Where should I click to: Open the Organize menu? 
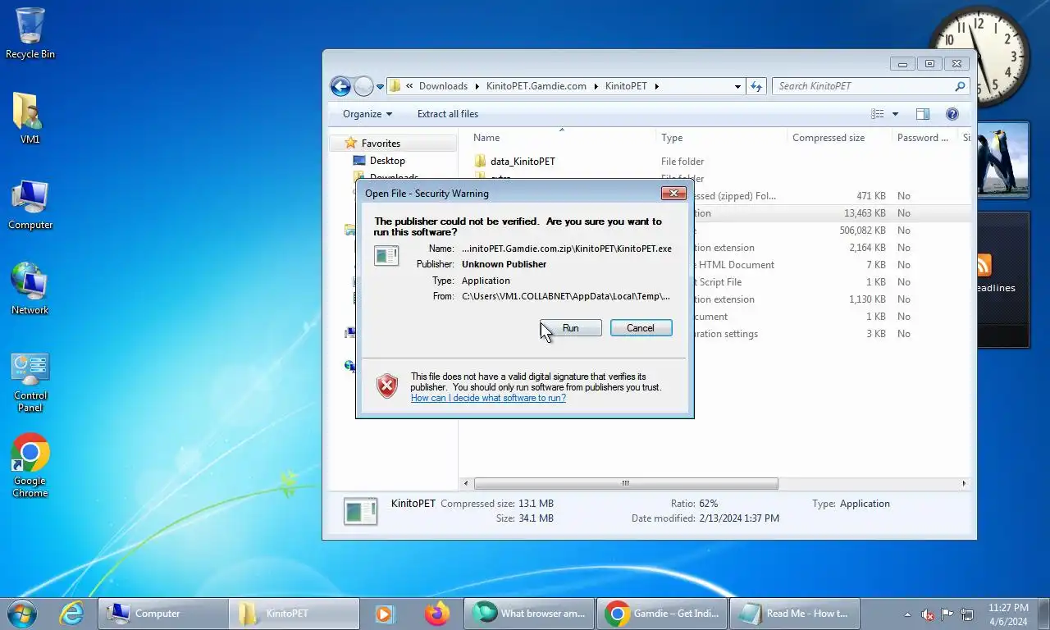(x=367, y=114)
